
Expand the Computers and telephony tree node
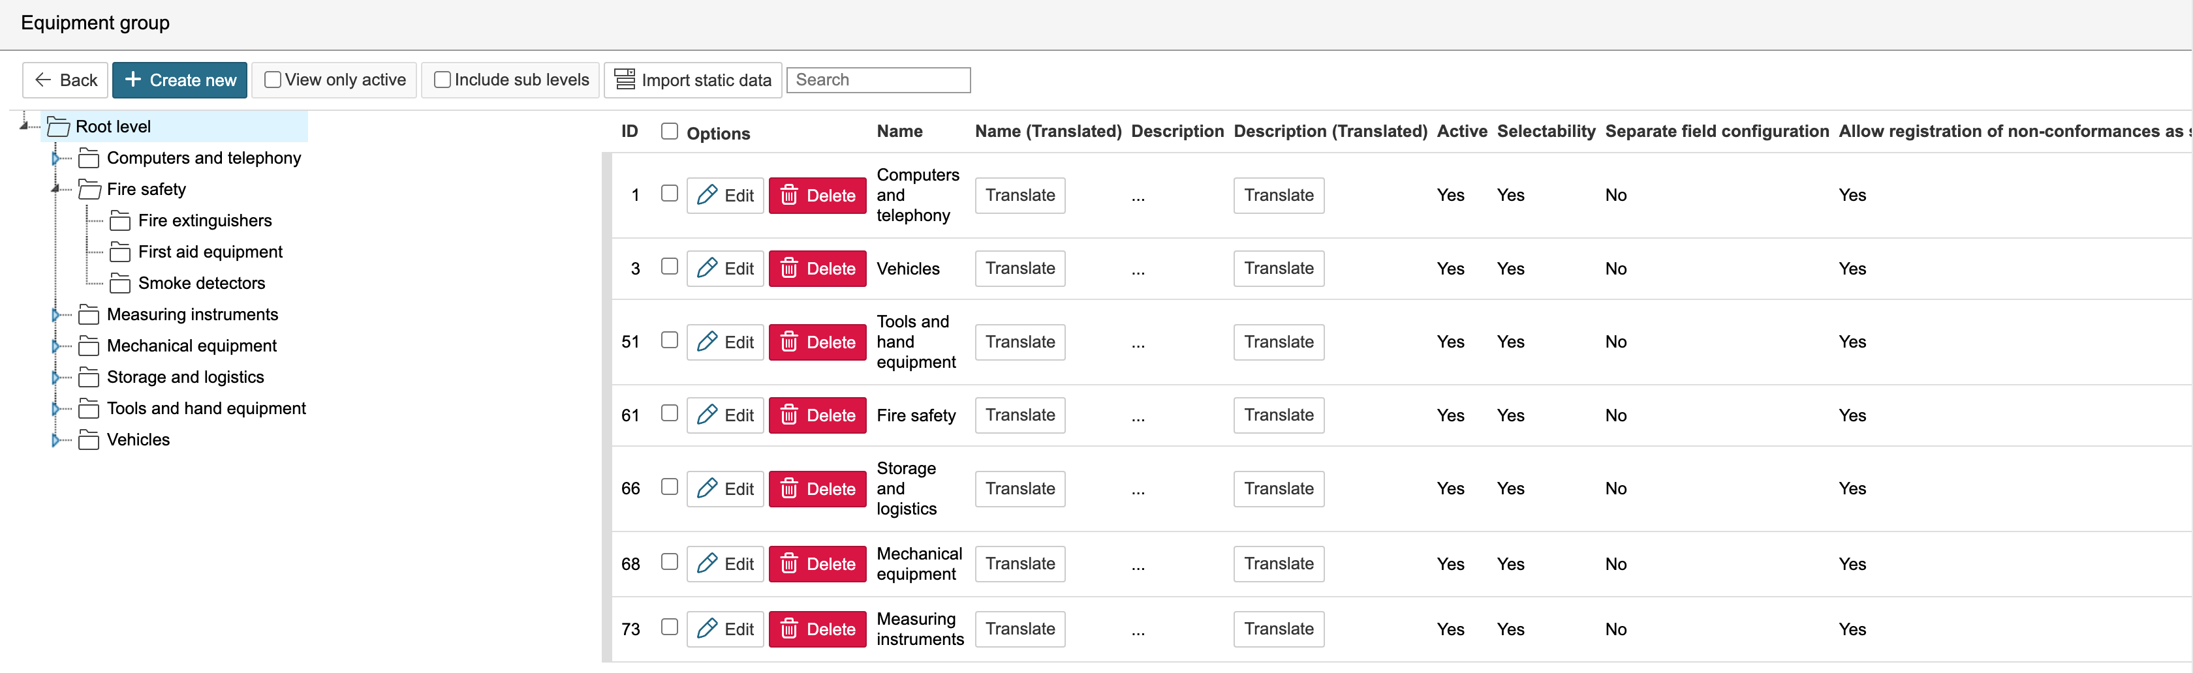tap(55, 158)
